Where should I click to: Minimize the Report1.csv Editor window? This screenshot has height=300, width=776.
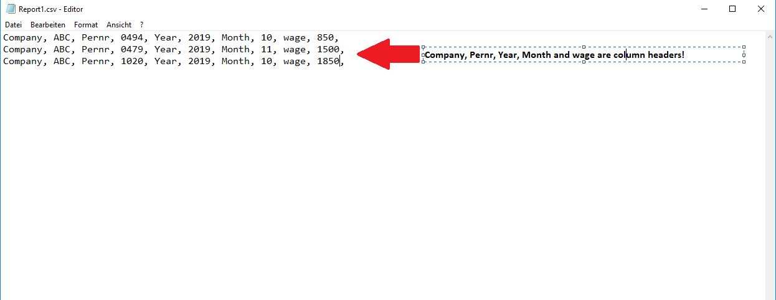click(x=704, y=9)
